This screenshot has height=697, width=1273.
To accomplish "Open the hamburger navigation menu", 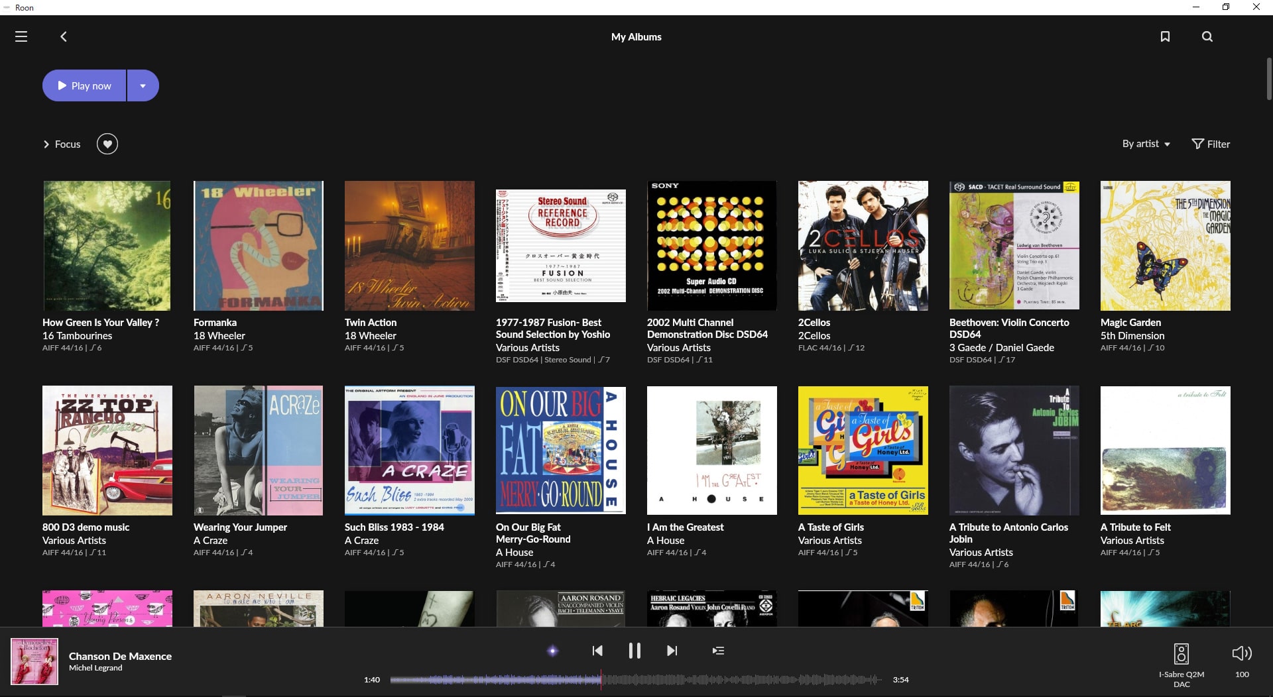I will point(21,36).
